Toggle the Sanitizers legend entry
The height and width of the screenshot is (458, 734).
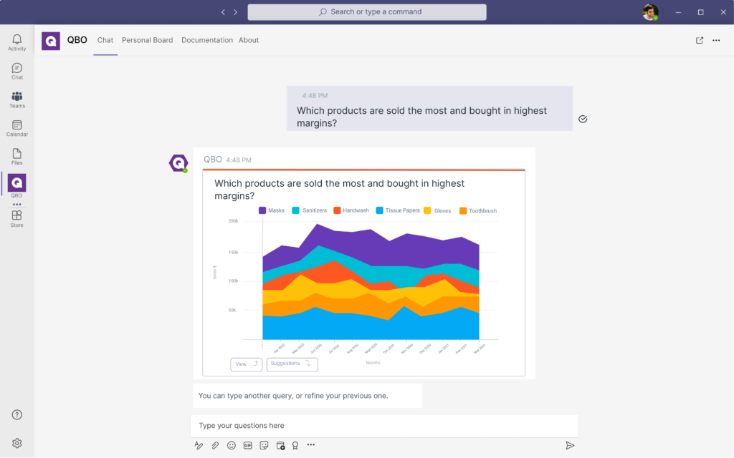(x=309, y=210)
